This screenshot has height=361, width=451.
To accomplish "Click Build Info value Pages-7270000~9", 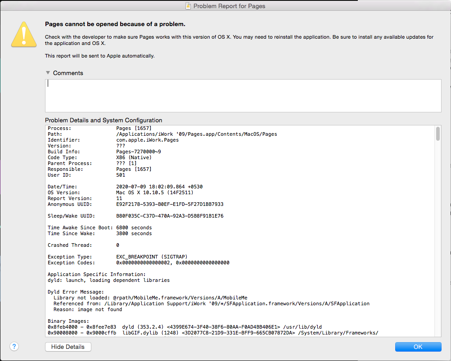I will tap(138, 152).
